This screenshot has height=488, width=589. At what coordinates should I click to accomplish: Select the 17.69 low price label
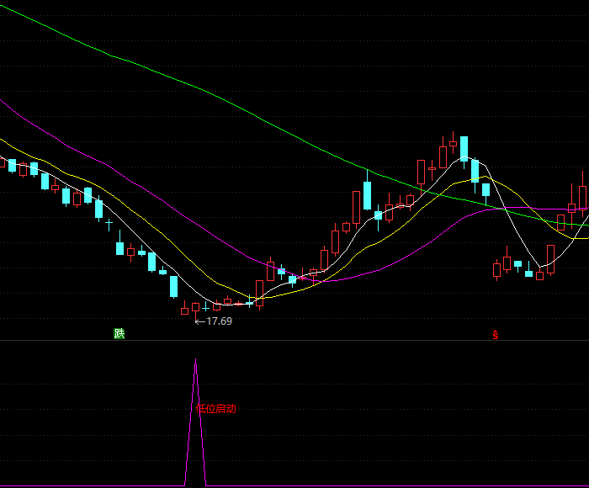click(x=219, y=321)
